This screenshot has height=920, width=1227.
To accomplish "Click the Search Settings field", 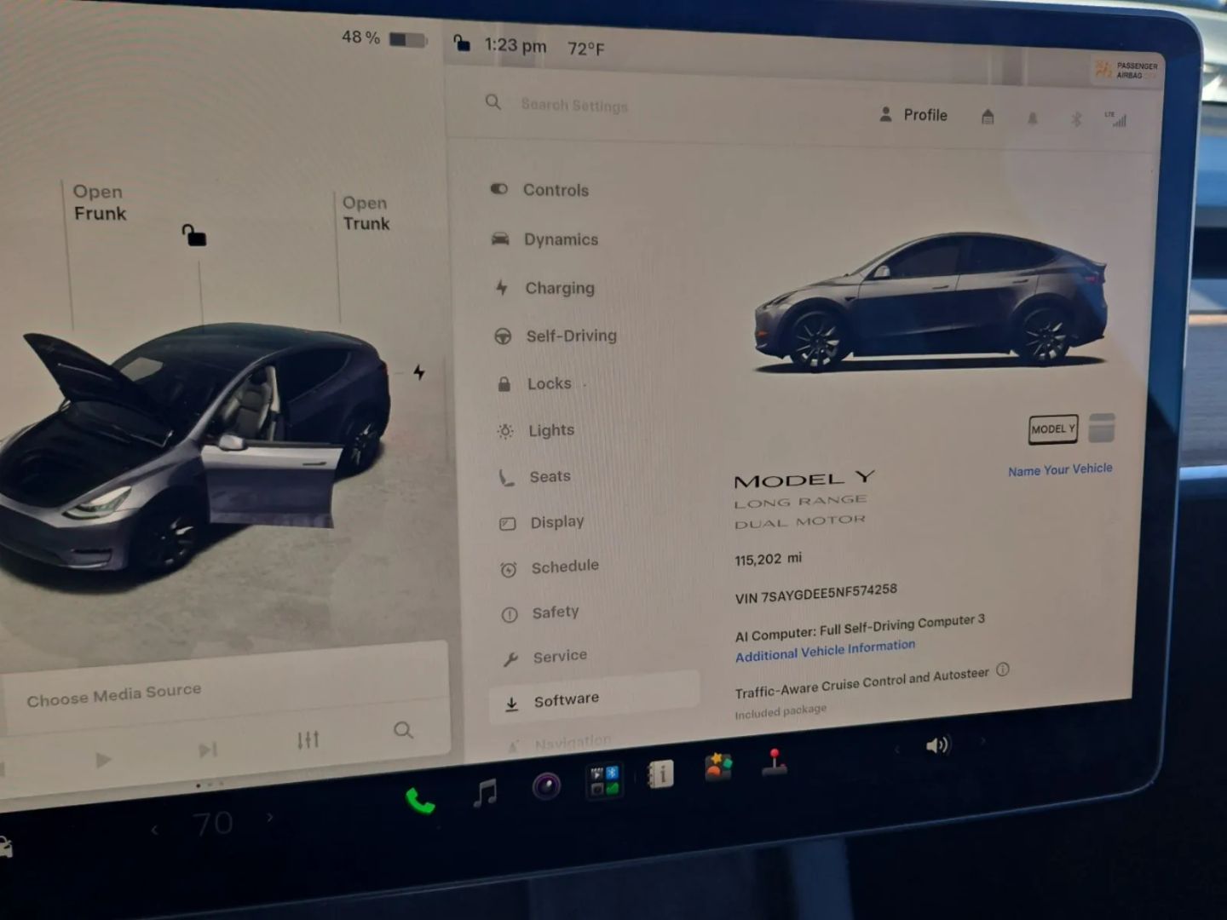I will click(573, 106).
